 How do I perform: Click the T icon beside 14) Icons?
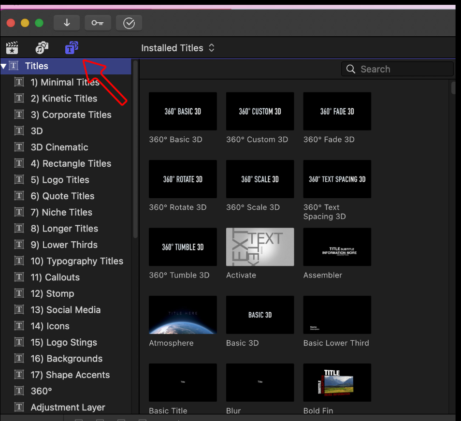click(x=19, y=325)
